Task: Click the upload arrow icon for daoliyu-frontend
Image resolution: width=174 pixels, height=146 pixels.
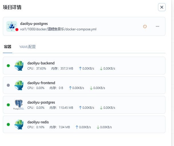Action: point(70,88)
